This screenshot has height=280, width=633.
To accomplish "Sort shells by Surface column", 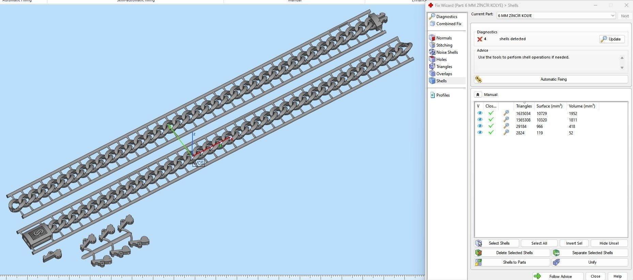I will (550, 106).
